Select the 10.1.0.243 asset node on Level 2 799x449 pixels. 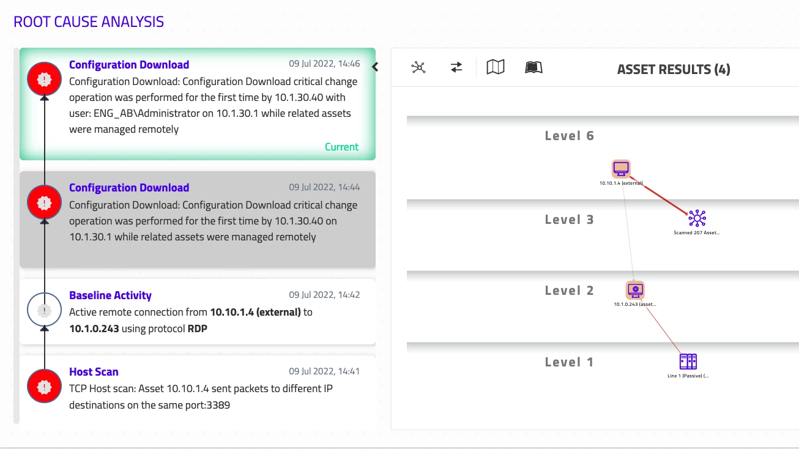(x=635, y=289)
